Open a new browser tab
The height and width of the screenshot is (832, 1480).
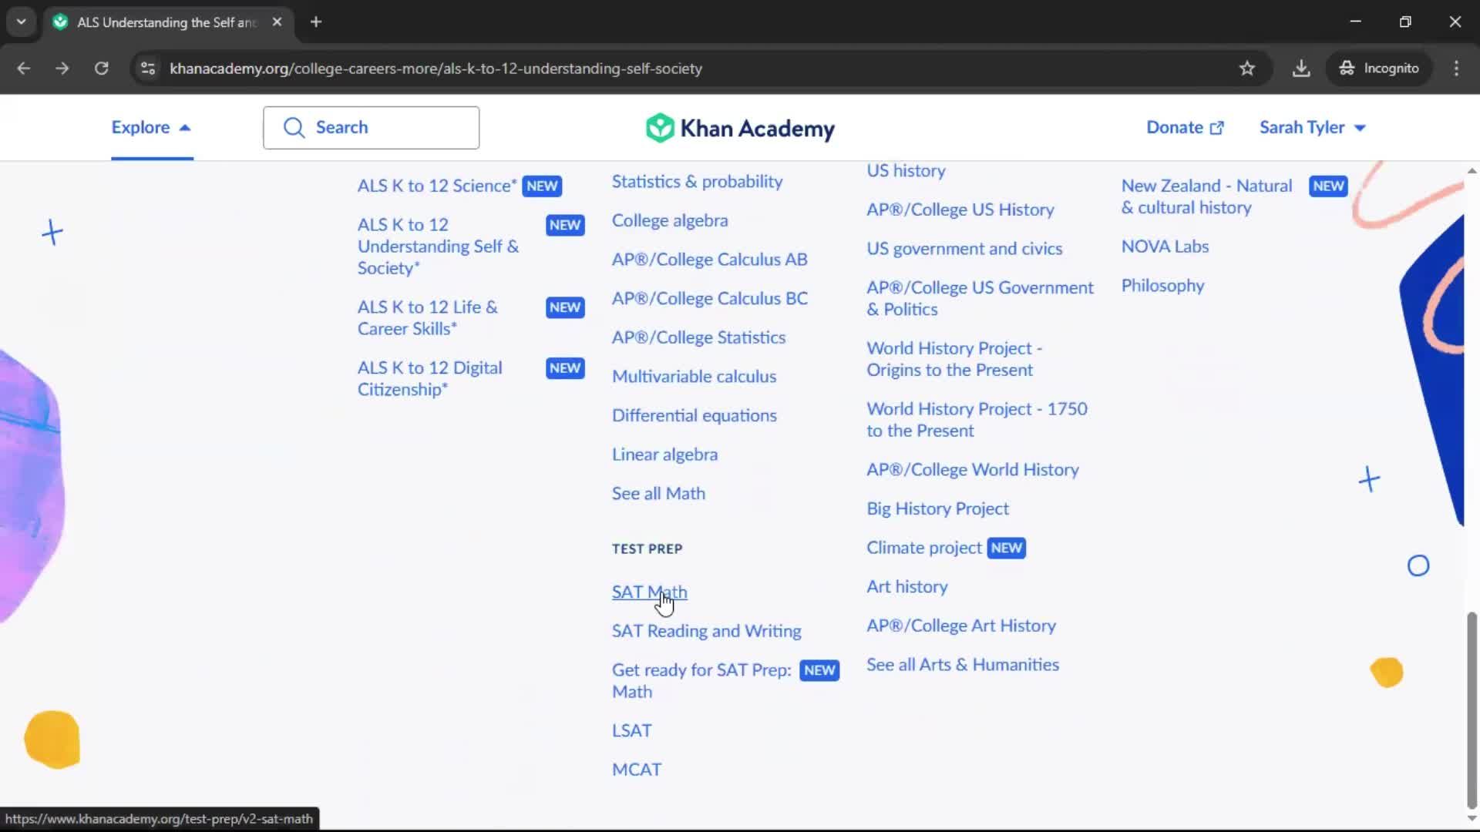click(316, 22)
